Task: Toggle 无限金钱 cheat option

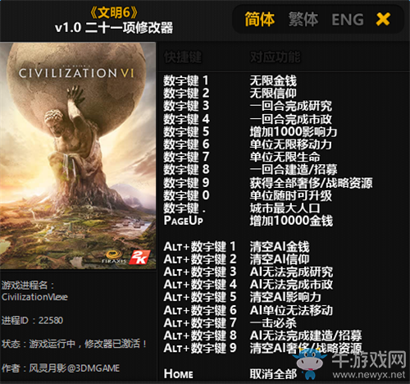Action: point(273,81)
